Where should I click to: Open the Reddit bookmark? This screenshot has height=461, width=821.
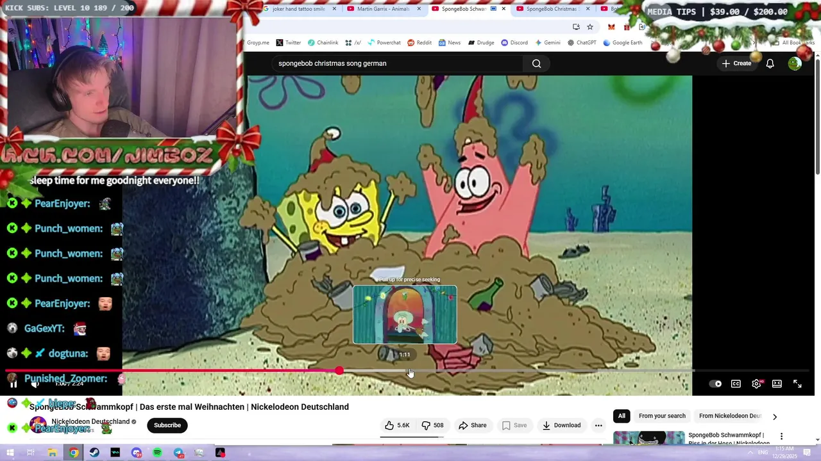[419, 43]
